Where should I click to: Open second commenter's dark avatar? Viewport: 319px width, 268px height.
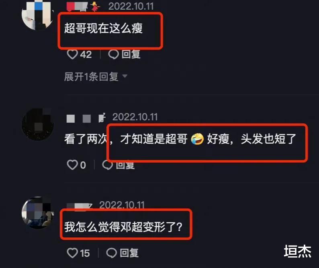tap(38, 124)
